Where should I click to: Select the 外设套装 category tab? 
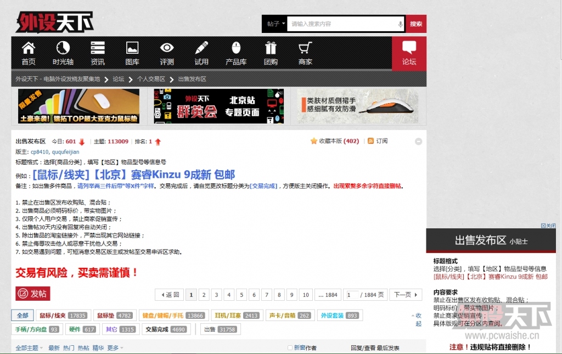[340, 316]
